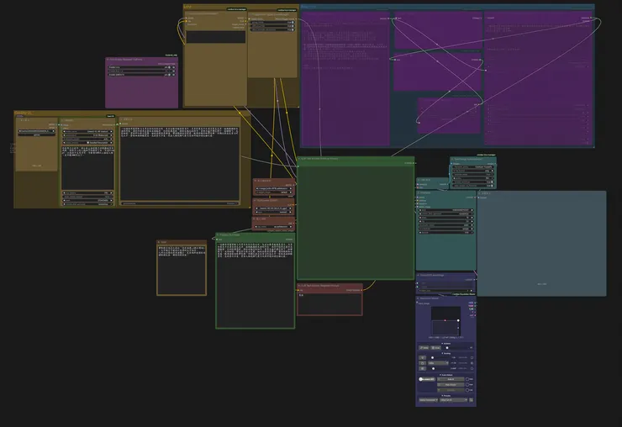Open the vae_name dropdown in Load VAE node
The height and width of the screenshot is (427, 622).
(273, 227)
